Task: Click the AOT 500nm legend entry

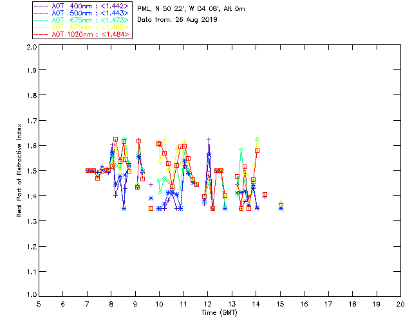Action: 82,13
